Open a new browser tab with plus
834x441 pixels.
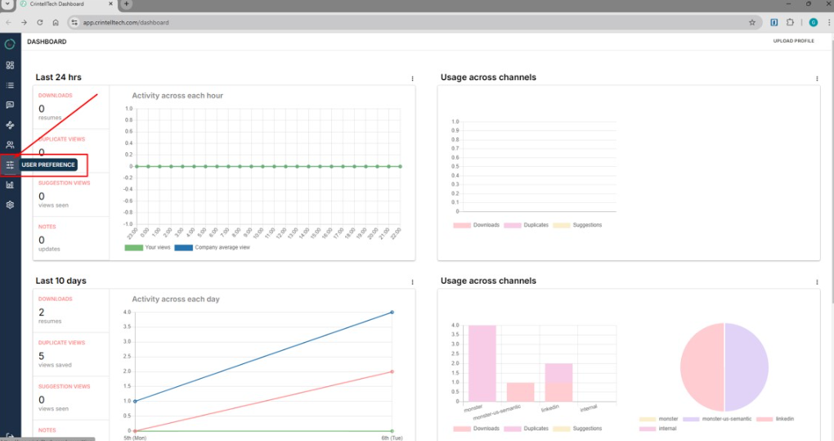click(127, 4)
